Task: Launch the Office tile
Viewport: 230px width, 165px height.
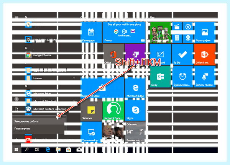Action: (113, 54)
